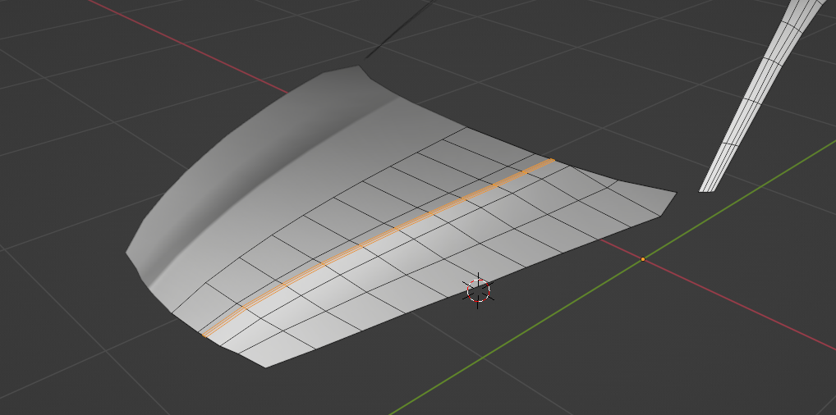Select the orange origin point at axes intersection
836x415 pixels.
pyautogui.click(x=642, y=259)
